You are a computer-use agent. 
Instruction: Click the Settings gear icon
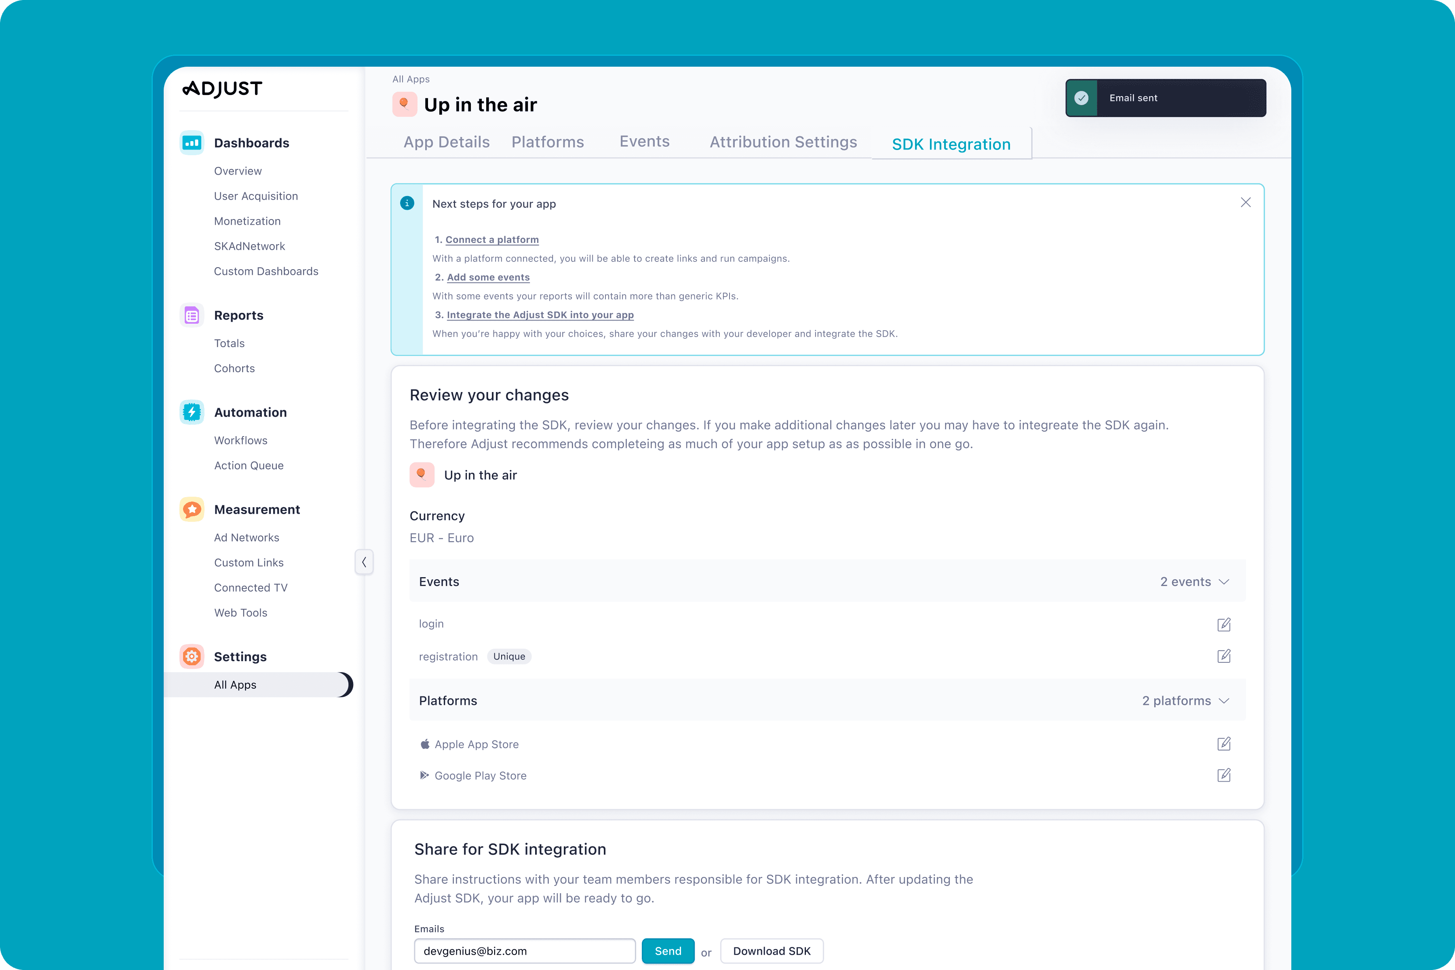192,656
